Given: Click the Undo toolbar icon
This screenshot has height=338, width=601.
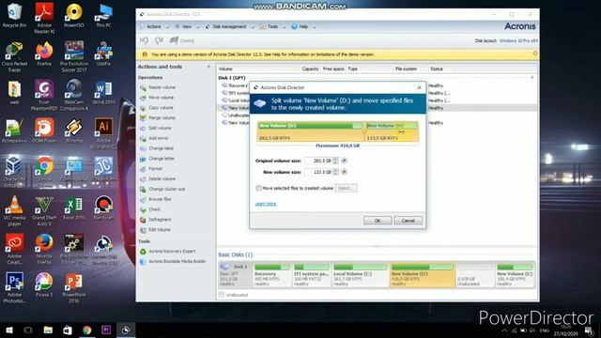Looking at the screenshot, I should pyautogui.click(x=144, y=40).
